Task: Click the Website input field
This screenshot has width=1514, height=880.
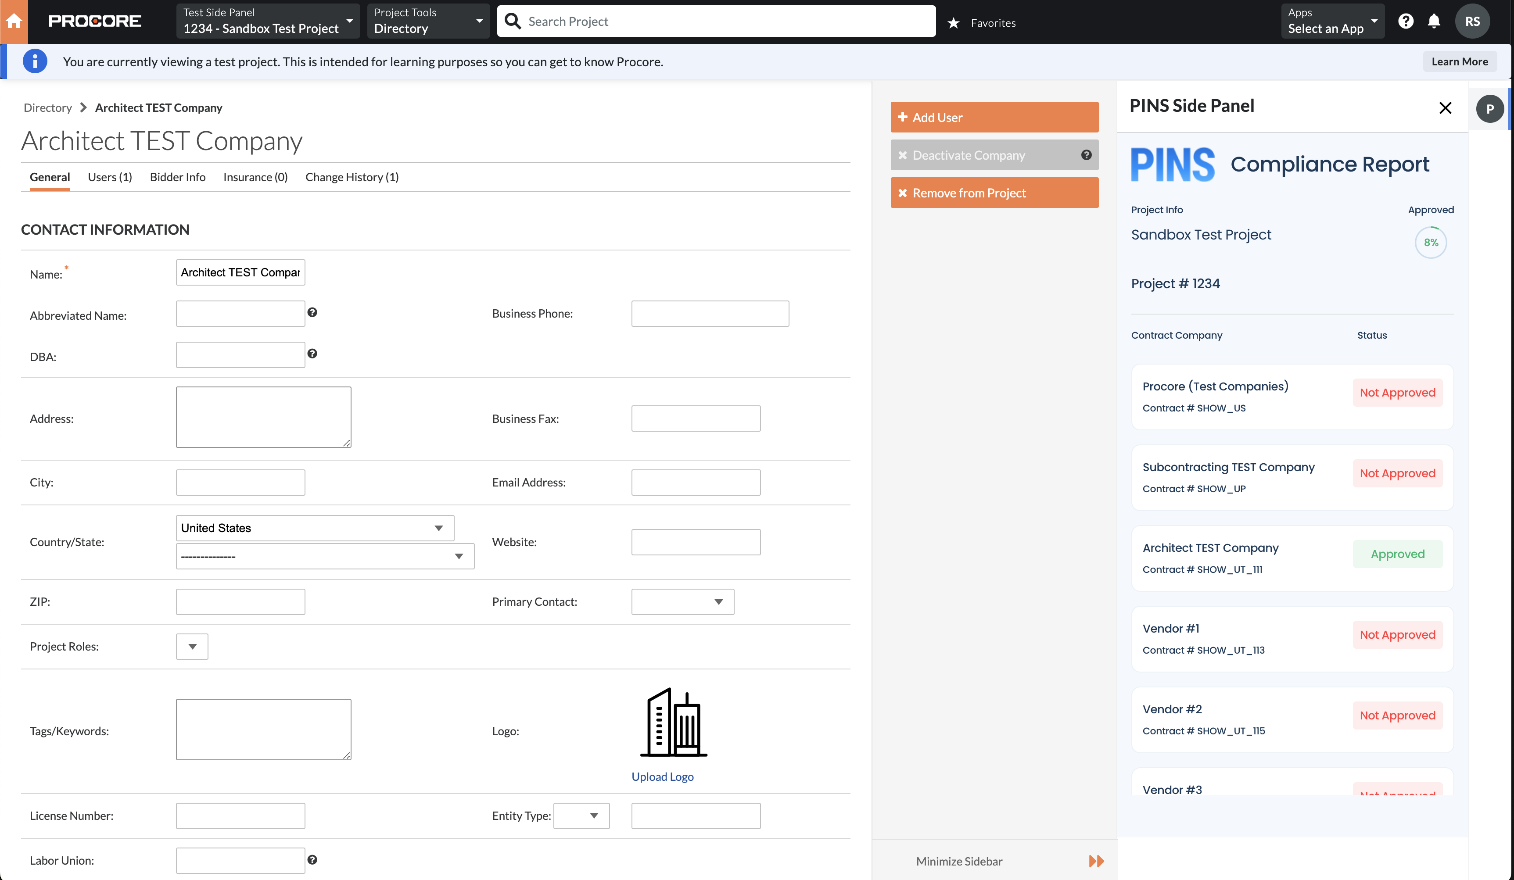Action: (x=696, y=542)
